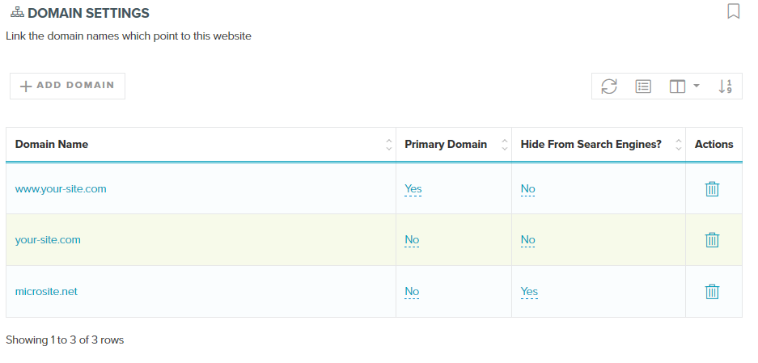Screen dimensions: 758x363
Task: Open the your-site.com domain link
Action: pyautogui.click(x=48, y=240)
